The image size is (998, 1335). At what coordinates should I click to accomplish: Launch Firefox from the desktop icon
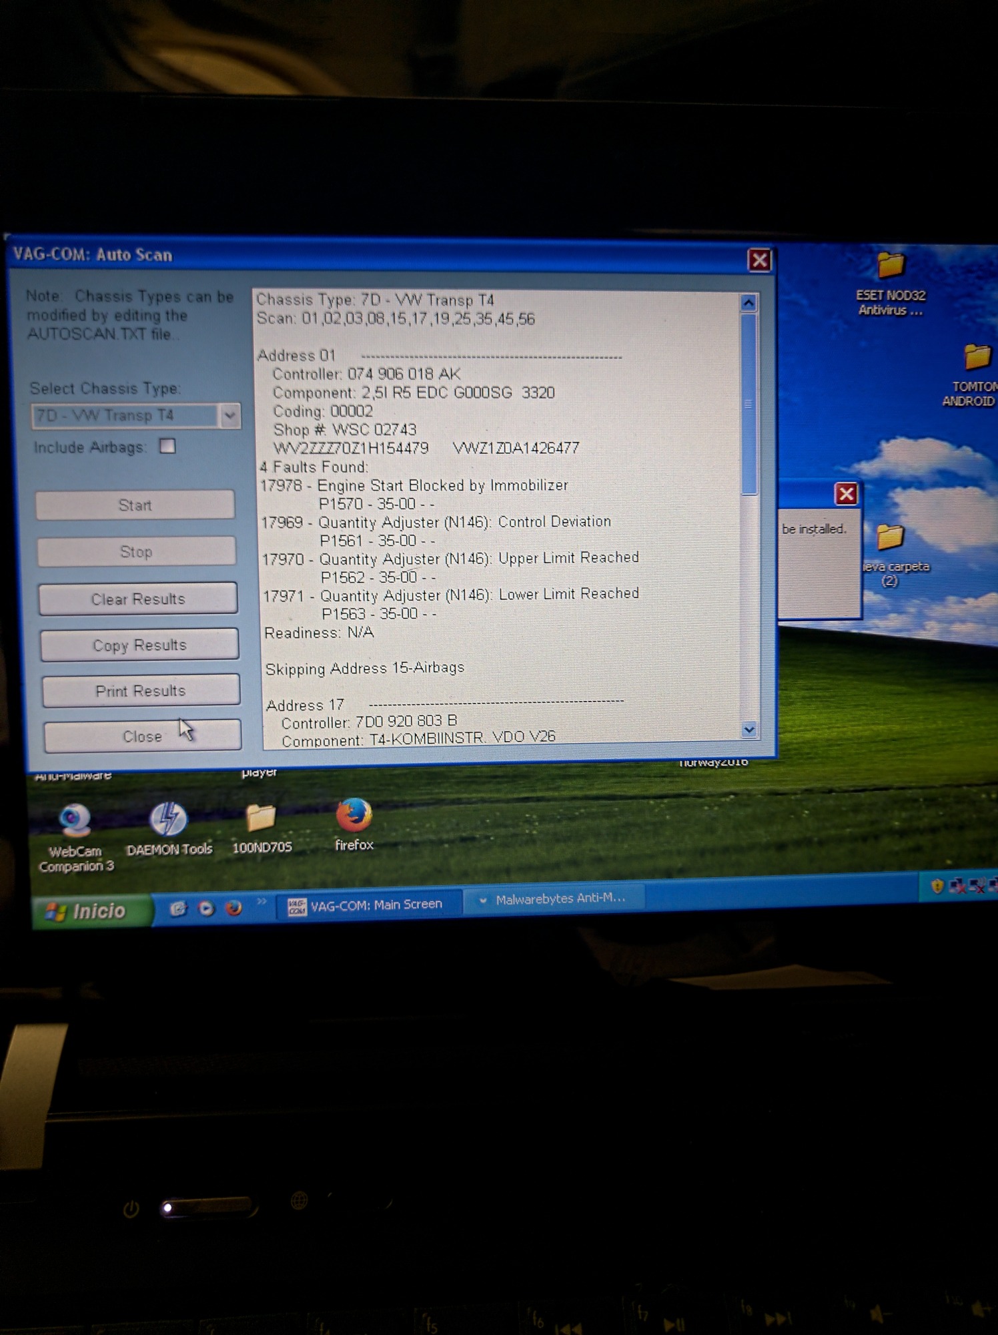(x=354, y=824)
